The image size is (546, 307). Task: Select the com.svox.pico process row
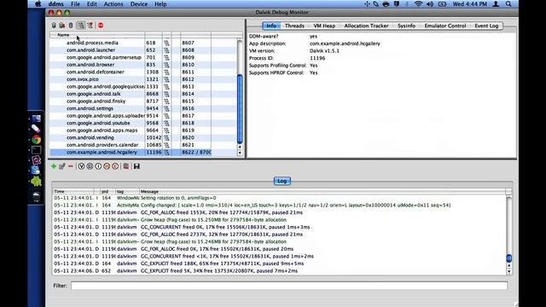143,79
